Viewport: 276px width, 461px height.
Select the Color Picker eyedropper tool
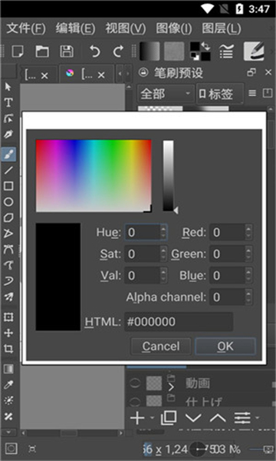click(8, 385)
